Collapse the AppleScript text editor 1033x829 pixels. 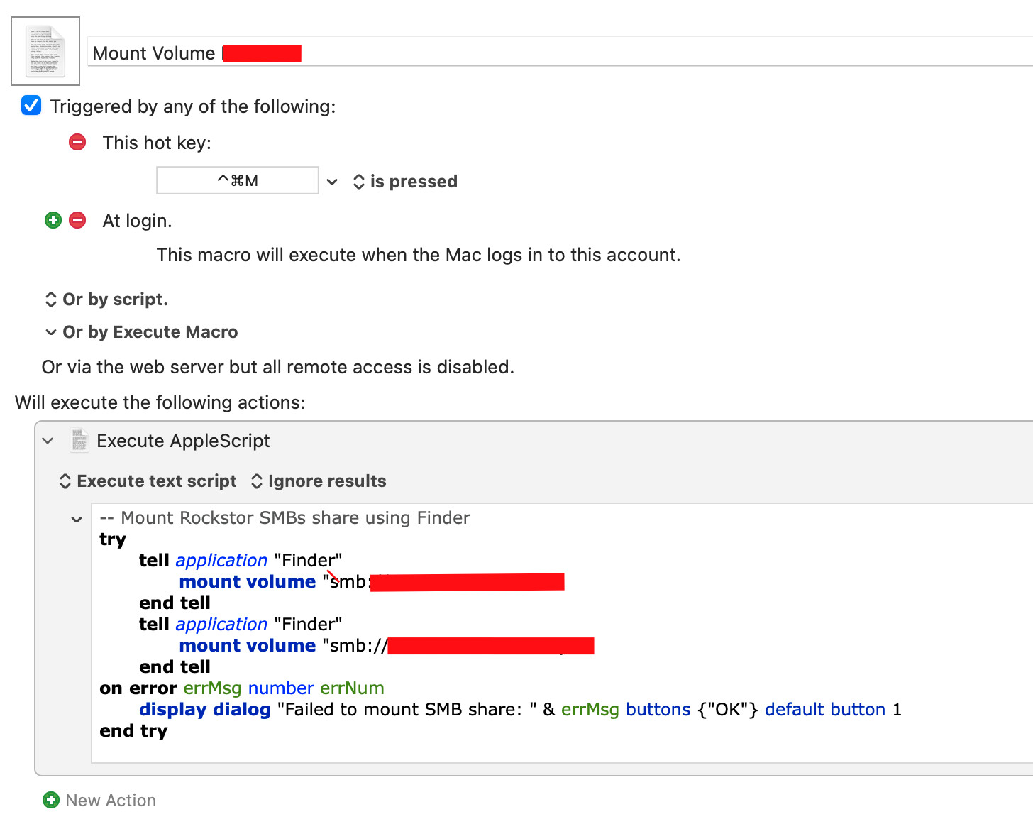click(x=77, y=520)
